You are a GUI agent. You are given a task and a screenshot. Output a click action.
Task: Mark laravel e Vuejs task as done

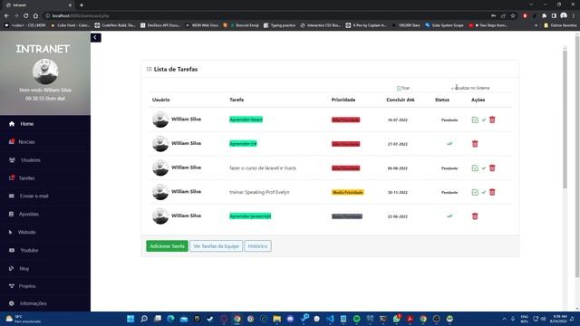coord(483,168)
